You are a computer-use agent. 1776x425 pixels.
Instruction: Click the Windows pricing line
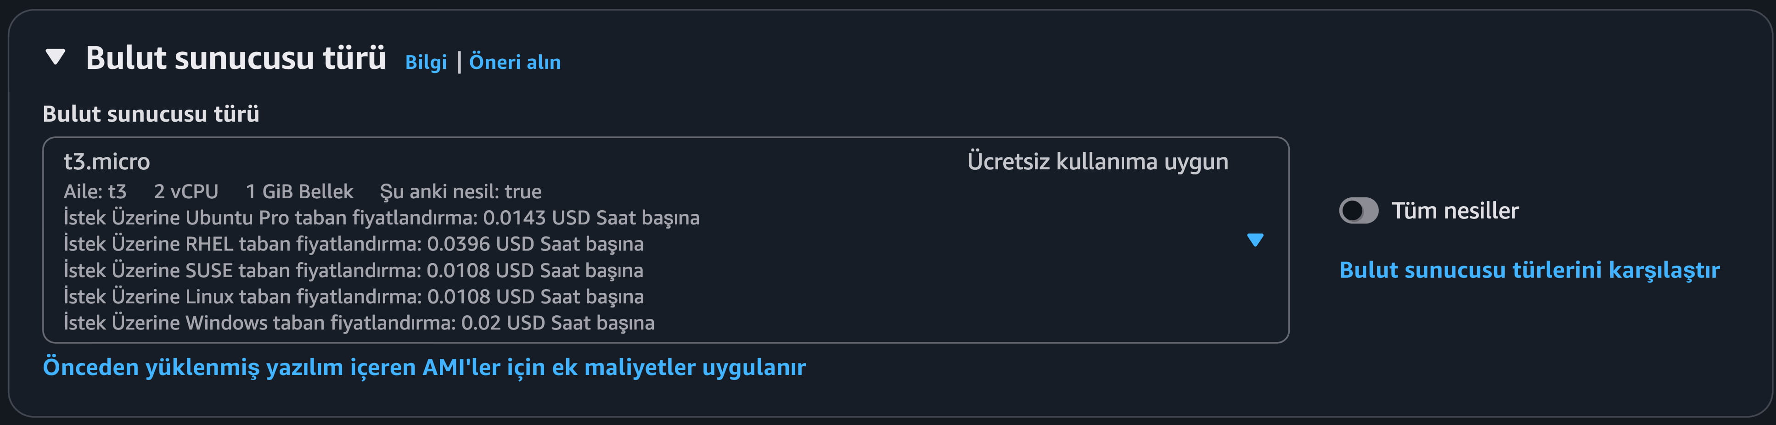pos(359,322)
